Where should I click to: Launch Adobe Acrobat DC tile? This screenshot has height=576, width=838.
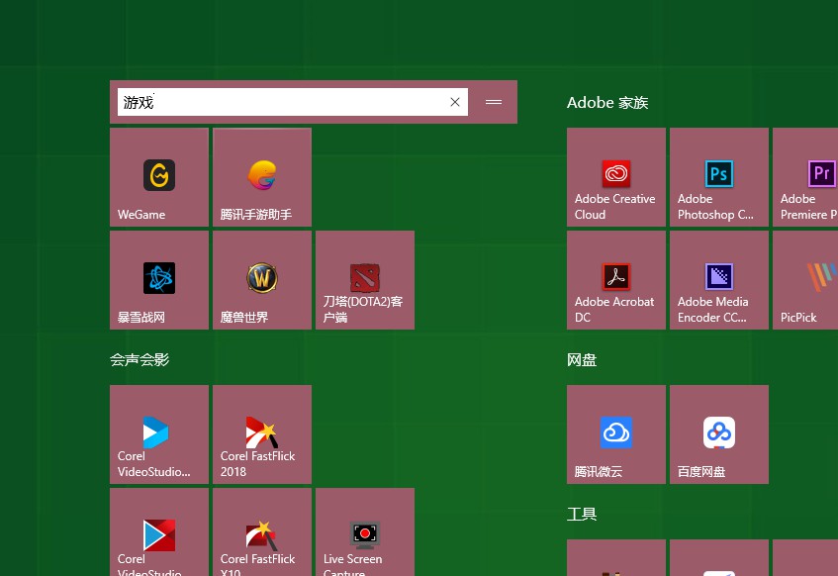[616, 280]
